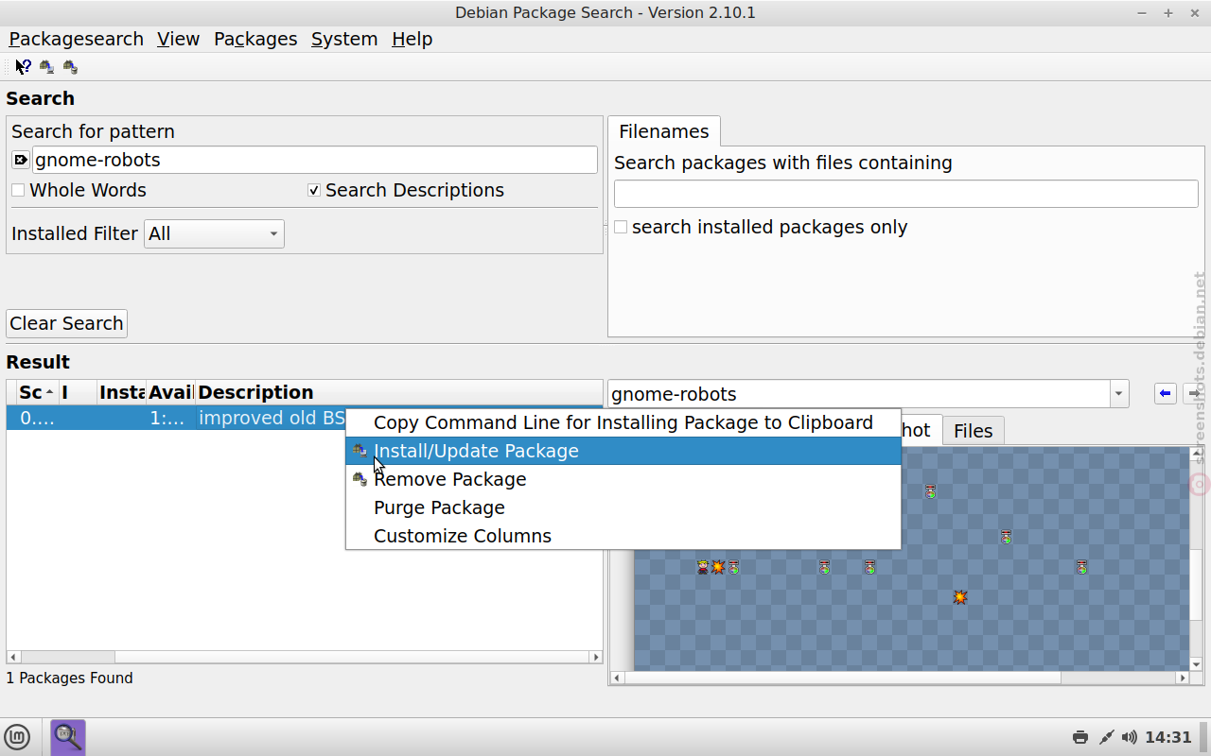Click the files containing search input field

pos(906,194)
